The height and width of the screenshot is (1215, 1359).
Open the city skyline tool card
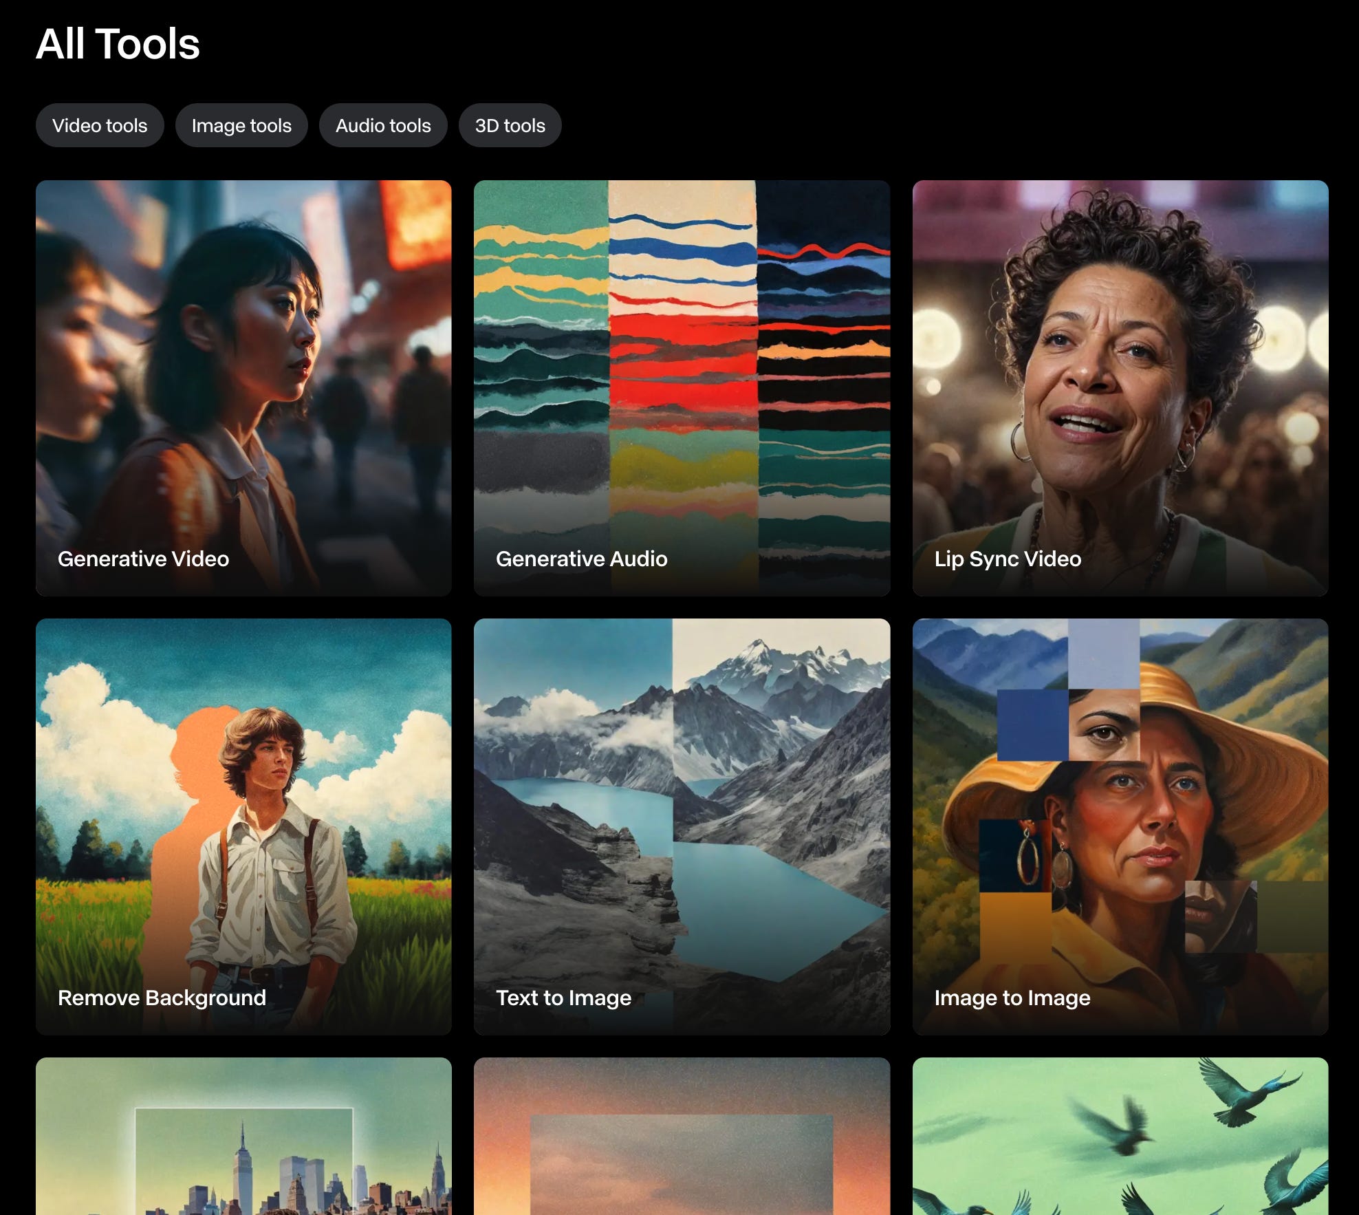[243, 1137]
